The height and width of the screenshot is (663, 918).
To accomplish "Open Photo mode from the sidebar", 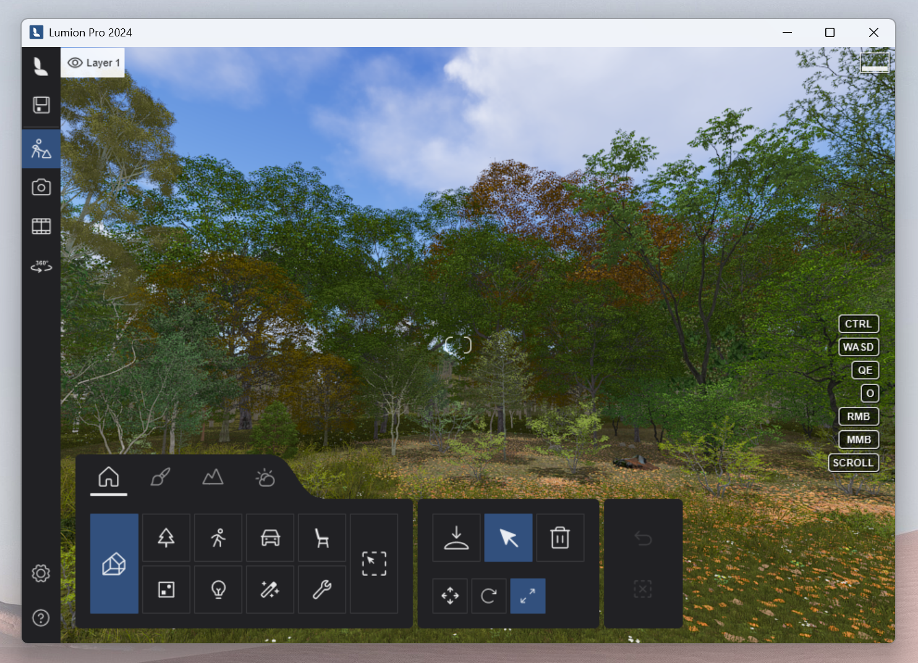I will 41,187.
